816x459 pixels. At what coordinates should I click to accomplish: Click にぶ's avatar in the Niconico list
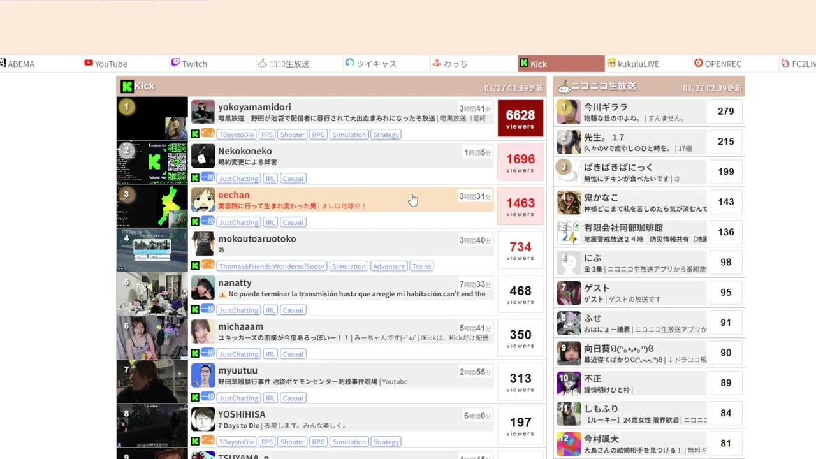pos(569,263)
